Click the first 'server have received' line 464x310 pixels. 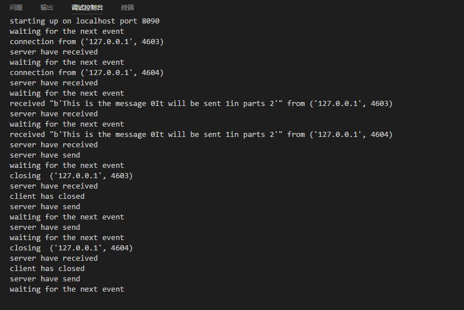coord(54,52)
